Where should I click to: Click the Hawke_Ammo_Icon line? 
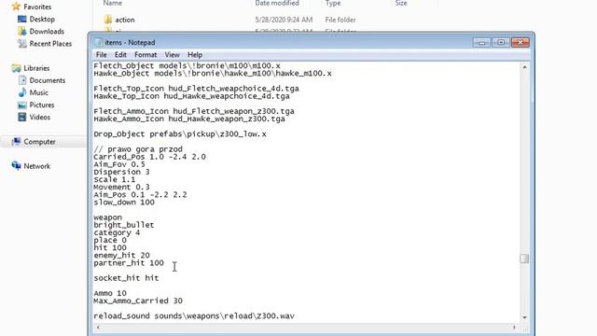(189, 119)
